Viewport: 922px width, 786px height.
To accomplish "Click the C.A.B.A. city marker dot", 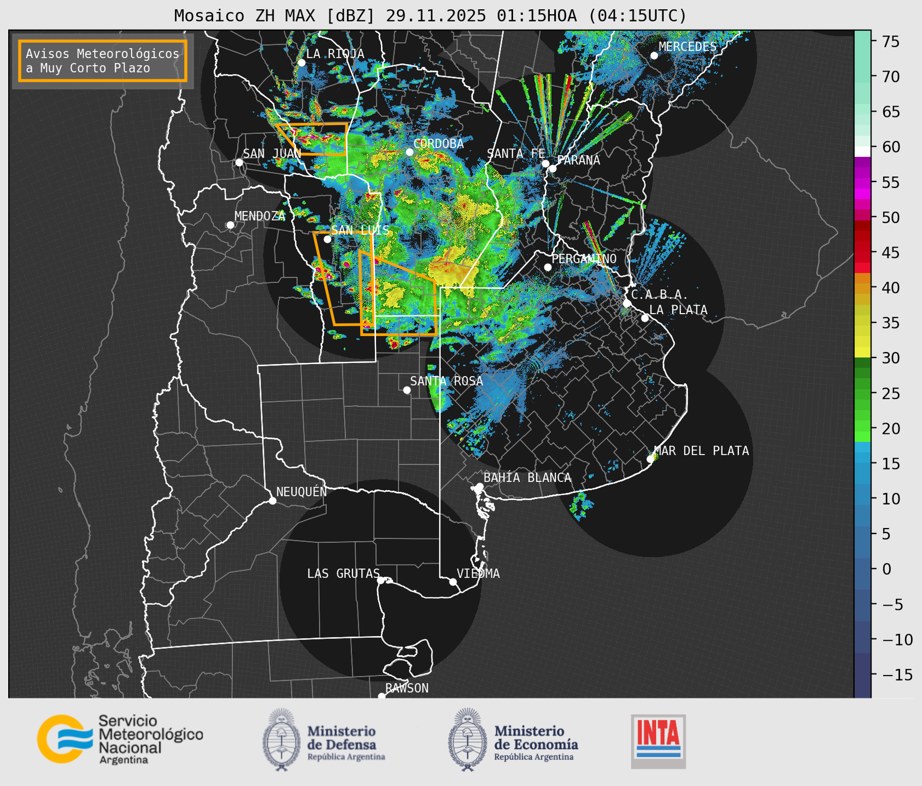I will point(627,303).
